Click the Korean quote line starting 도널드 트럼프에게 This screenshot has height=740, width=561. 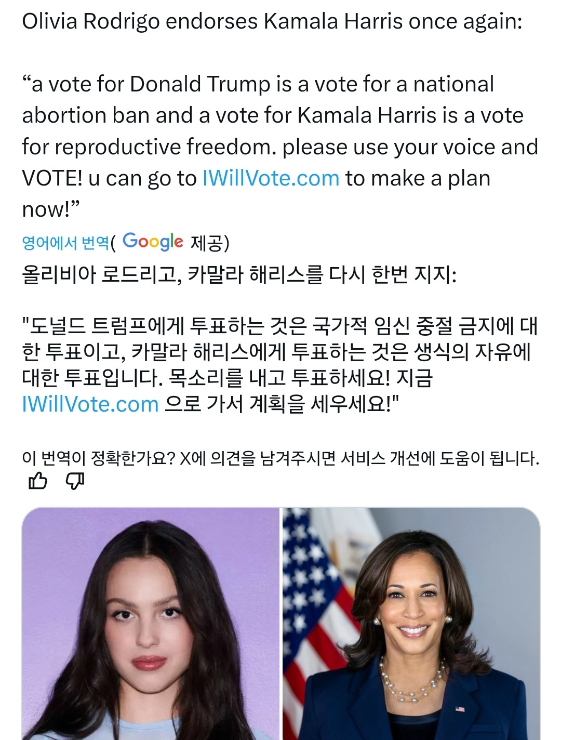(x=280, y=326)
